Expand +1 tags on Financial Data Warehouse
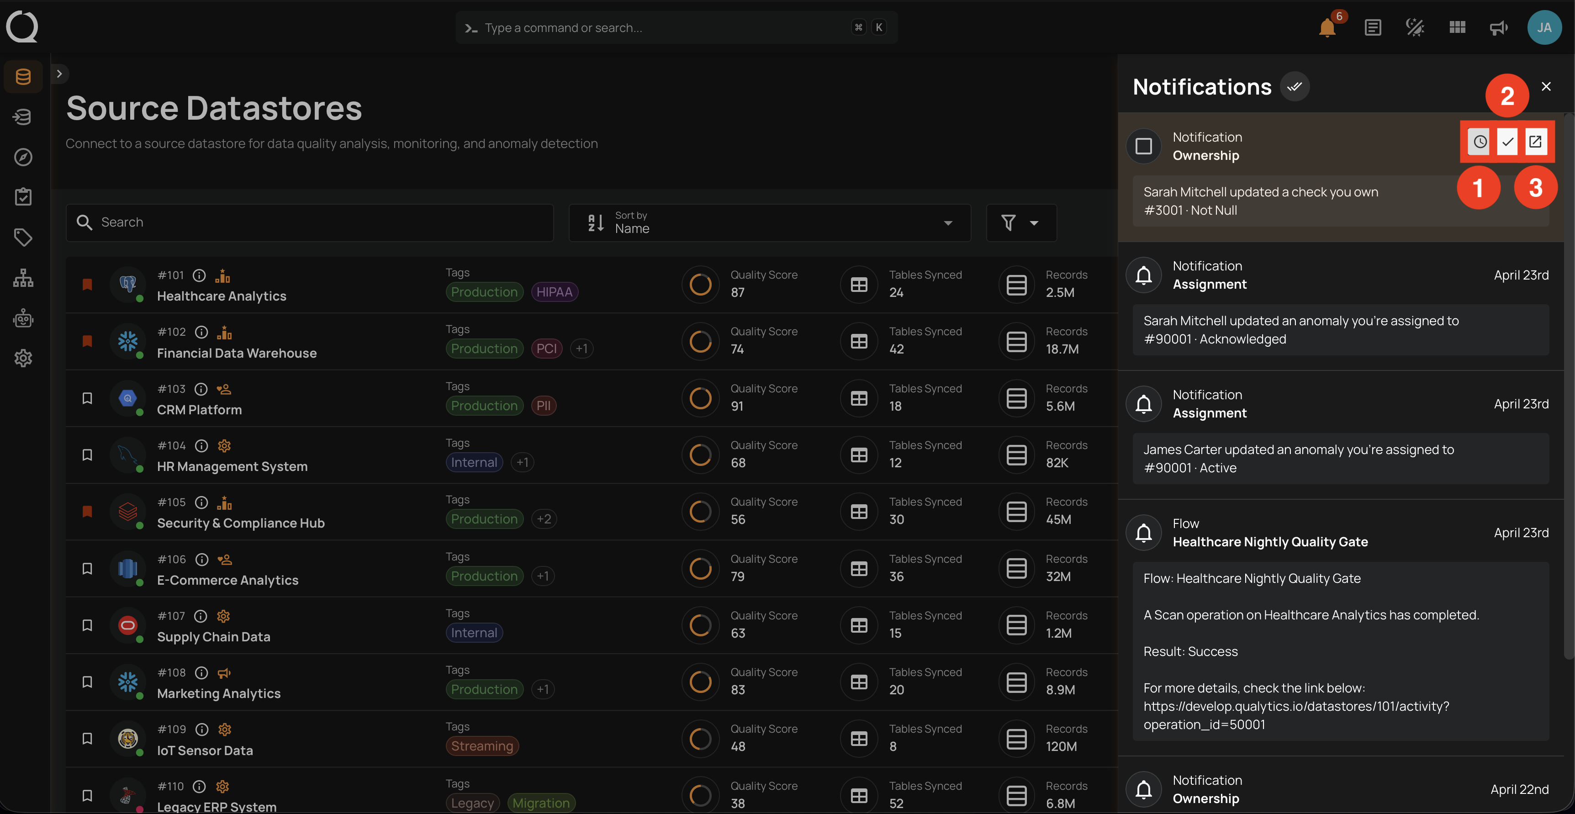1575x814 pixels. coord(581,349)
